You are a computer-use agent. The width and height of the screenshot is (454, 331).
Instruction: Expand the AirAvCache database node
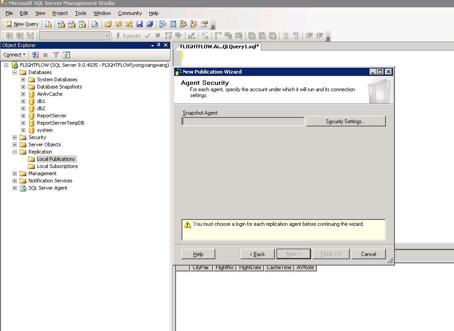pyautogui.click(x=23, y=94)
